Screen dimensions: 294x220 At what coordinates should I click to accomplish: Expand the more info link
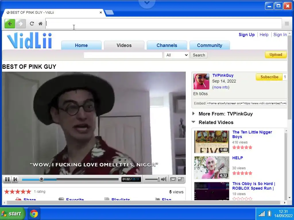(x=221, y=87)
